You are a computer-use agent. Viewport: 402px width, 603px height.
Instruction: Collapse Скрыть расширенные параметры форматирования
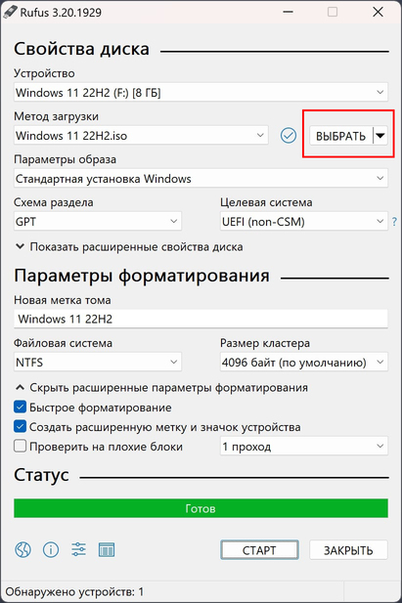click(x=161, y=388)
